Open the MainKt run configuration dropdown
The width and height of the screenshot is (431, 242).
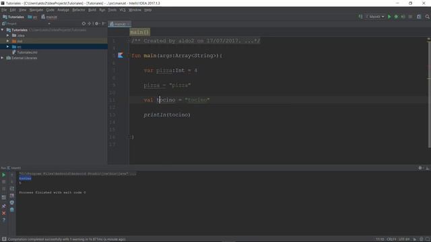tap(375, 17)
